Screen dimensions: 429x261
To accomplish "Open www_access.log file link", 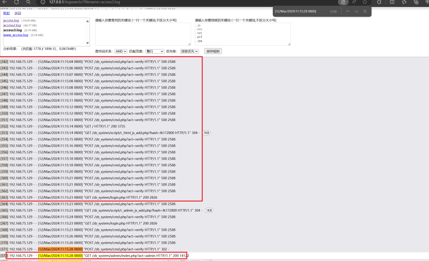I will 16,35.
